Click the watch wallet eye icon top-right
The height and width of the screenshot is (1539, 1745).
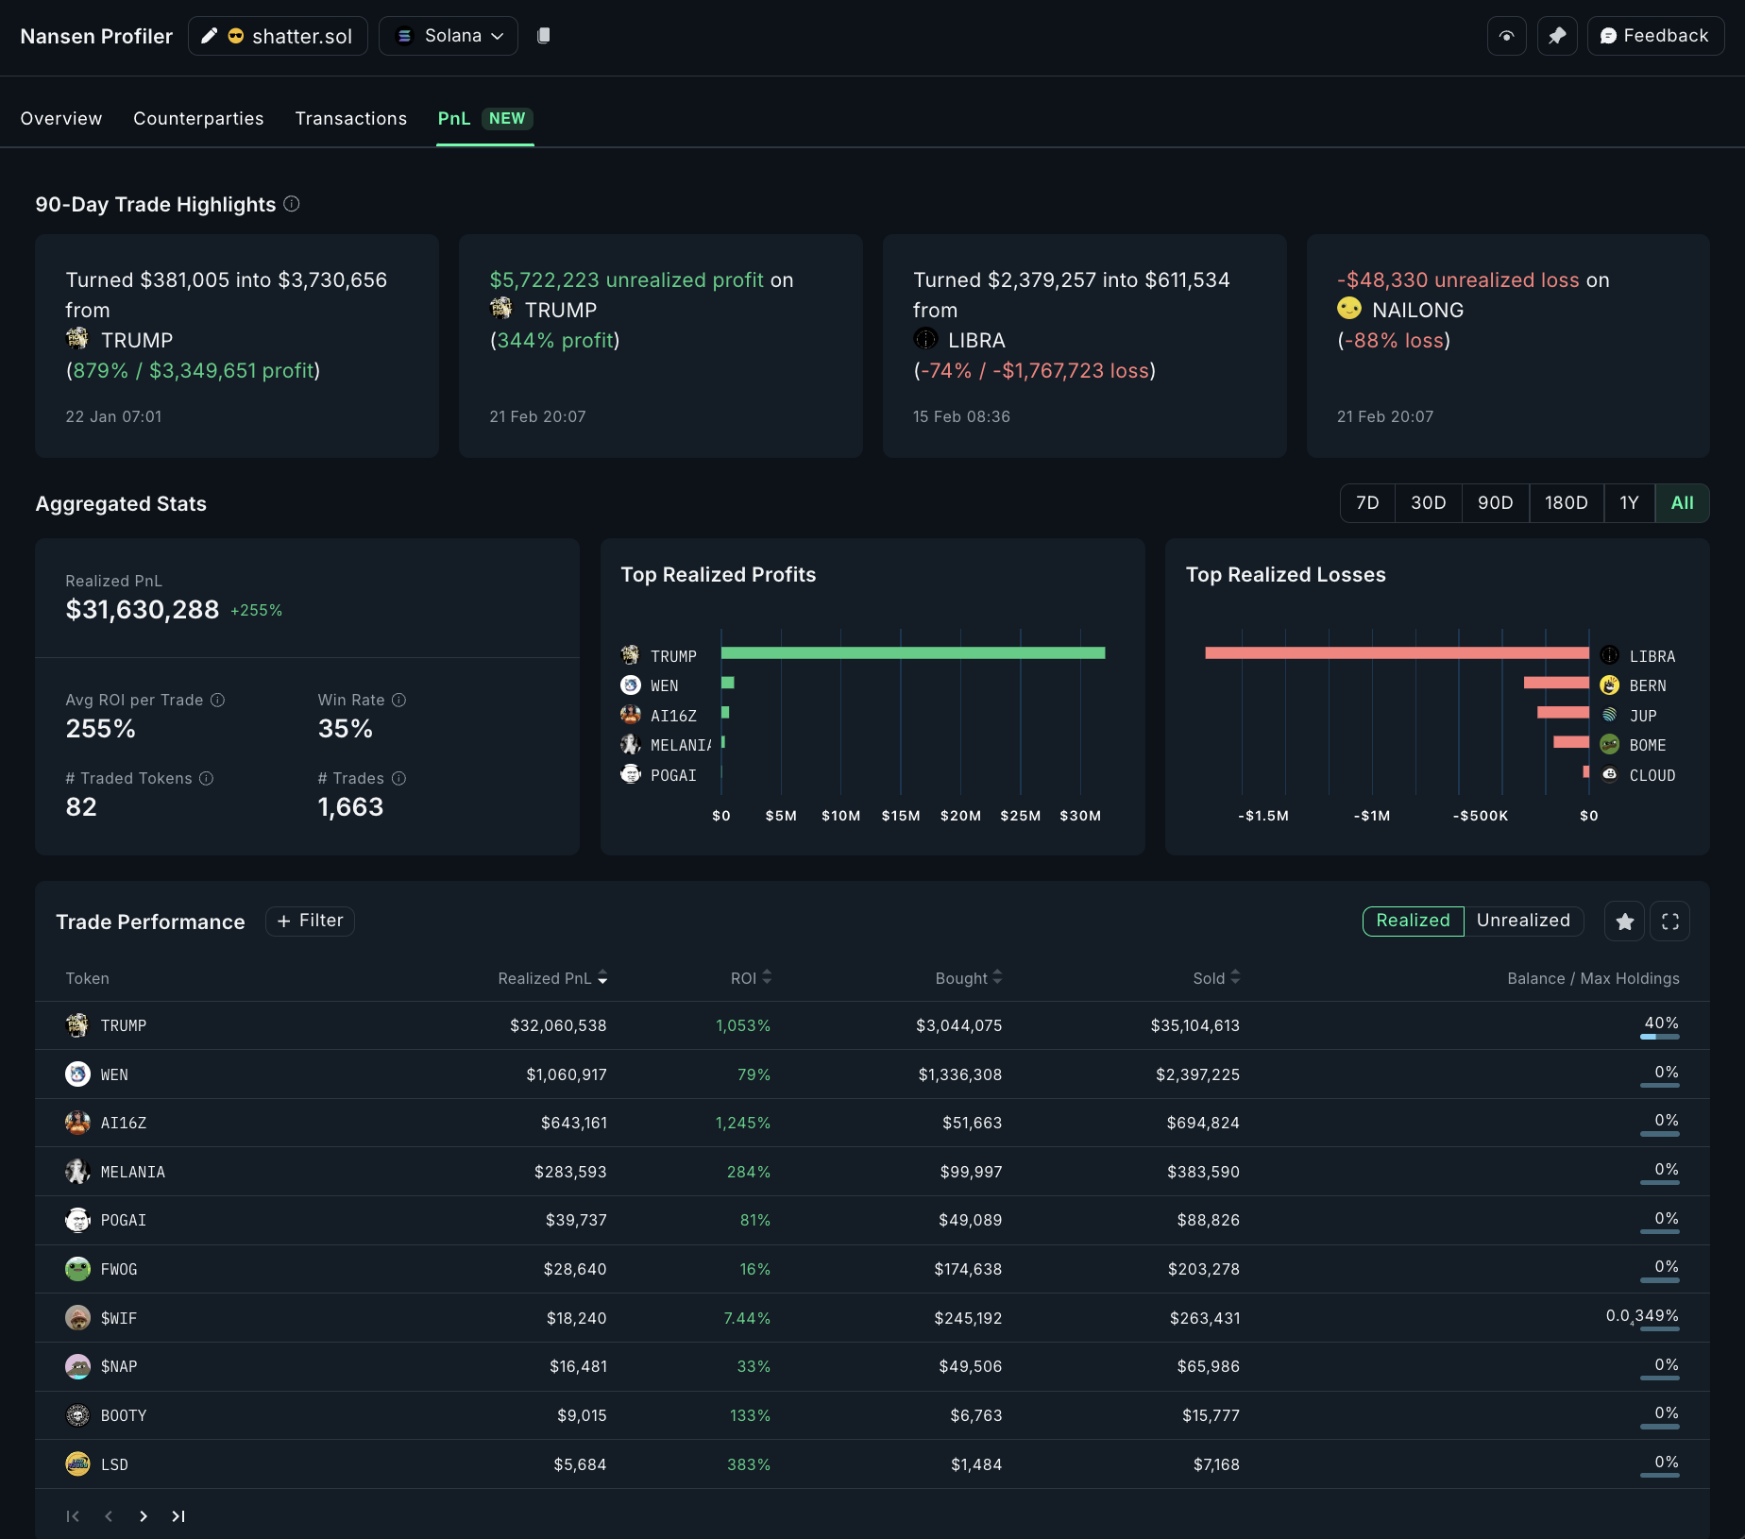coord(1506,35)
